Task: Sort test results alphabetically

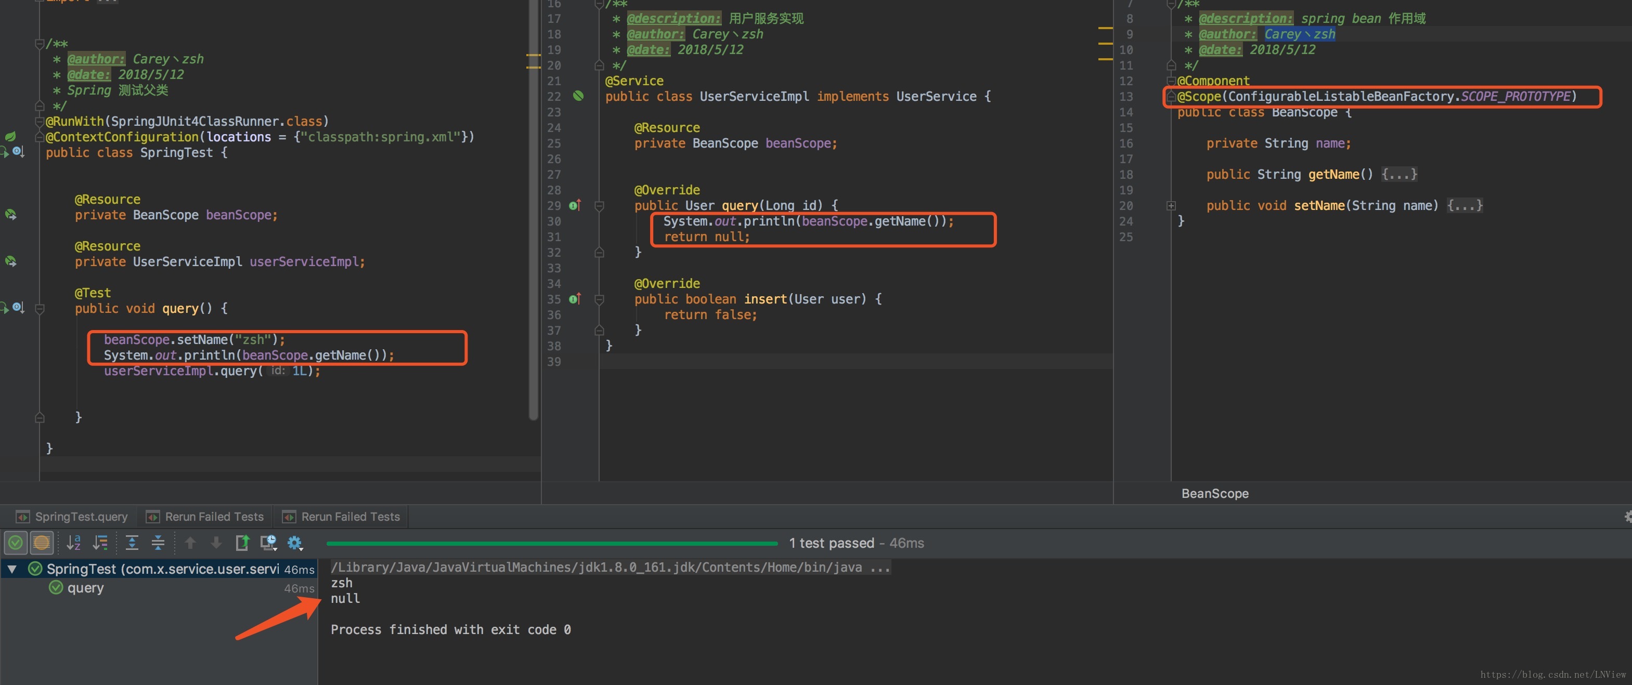Action: point(73,543)
